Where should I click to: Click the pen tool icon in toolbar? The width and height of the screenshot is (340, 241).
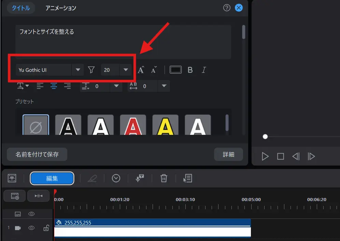(x=92, y=178)
